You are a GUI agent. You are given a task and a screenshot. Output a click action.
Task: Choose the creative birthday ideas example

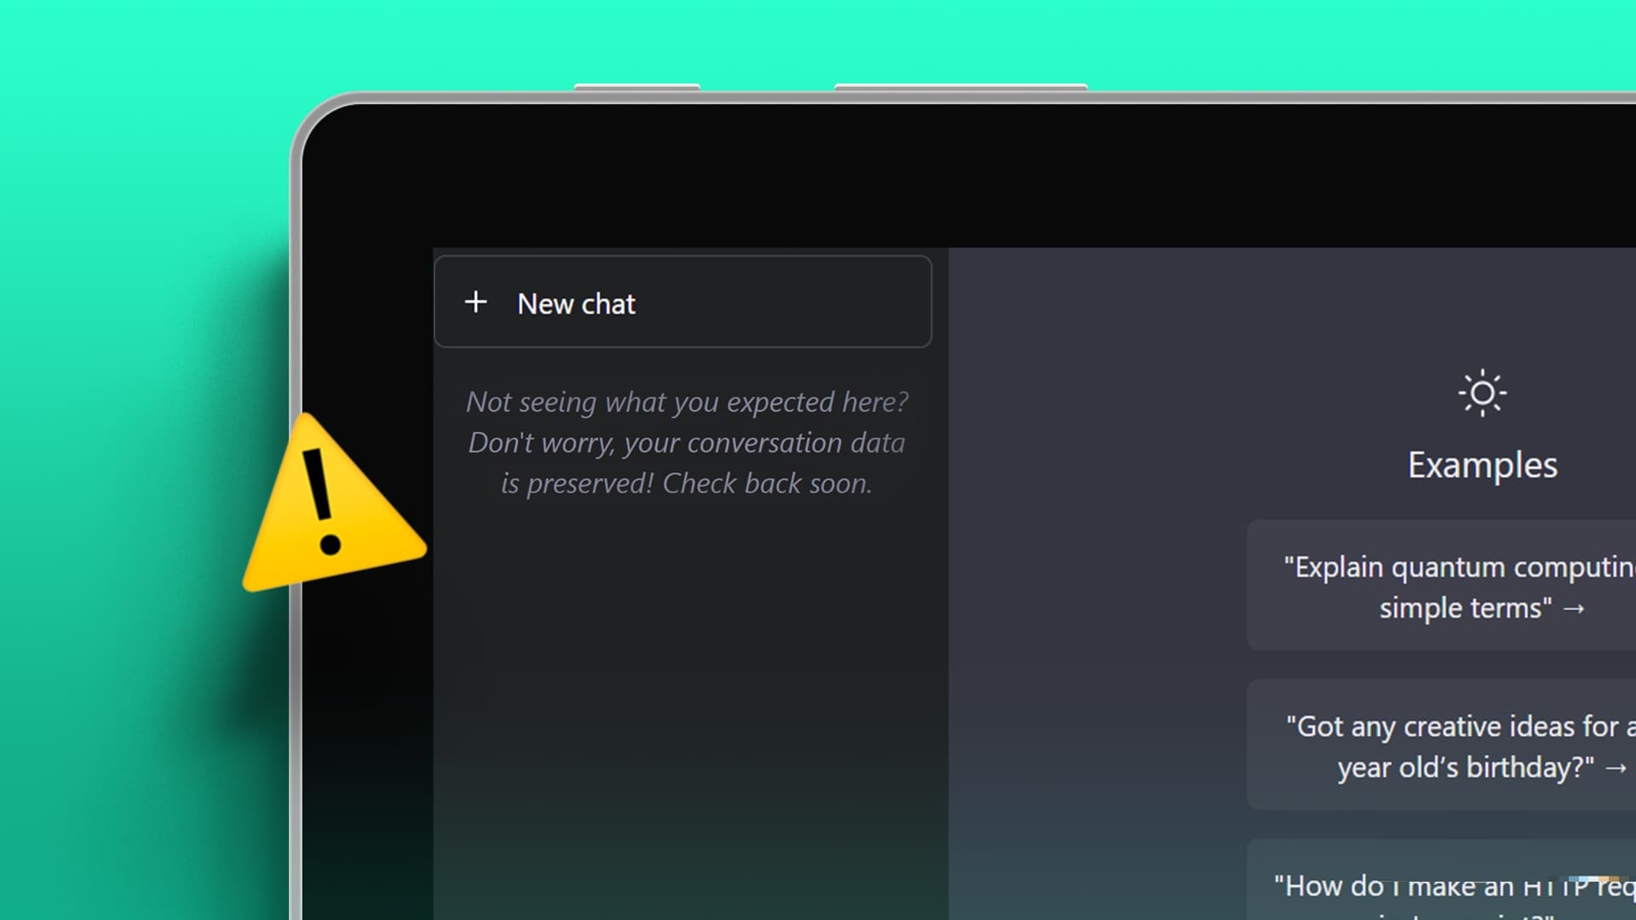(x=1442, y=745)
